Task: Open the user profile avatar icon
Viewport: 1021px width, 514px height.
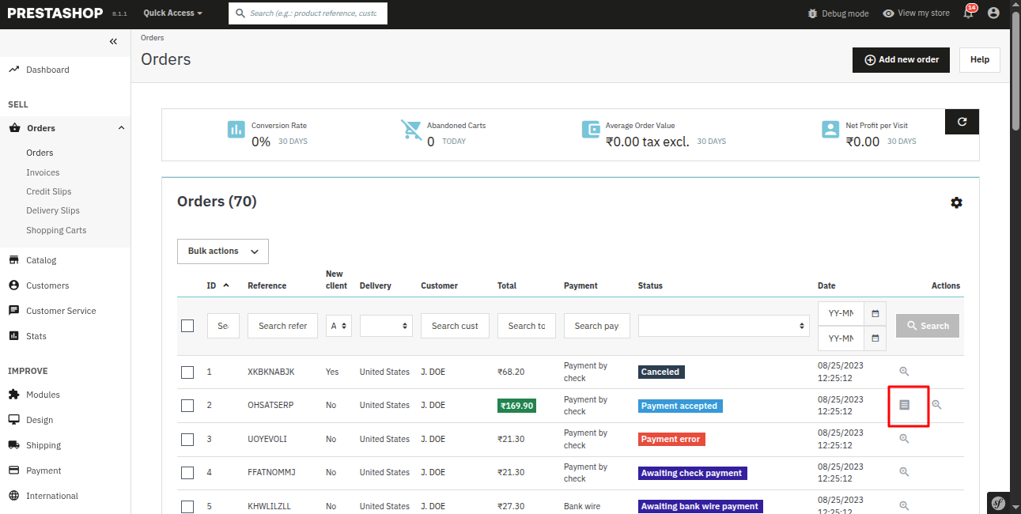Action: coord(993,13)
